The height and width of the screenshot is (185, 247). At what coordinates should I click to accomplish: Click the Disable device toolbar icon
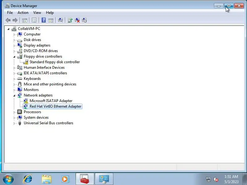point(84,20)
